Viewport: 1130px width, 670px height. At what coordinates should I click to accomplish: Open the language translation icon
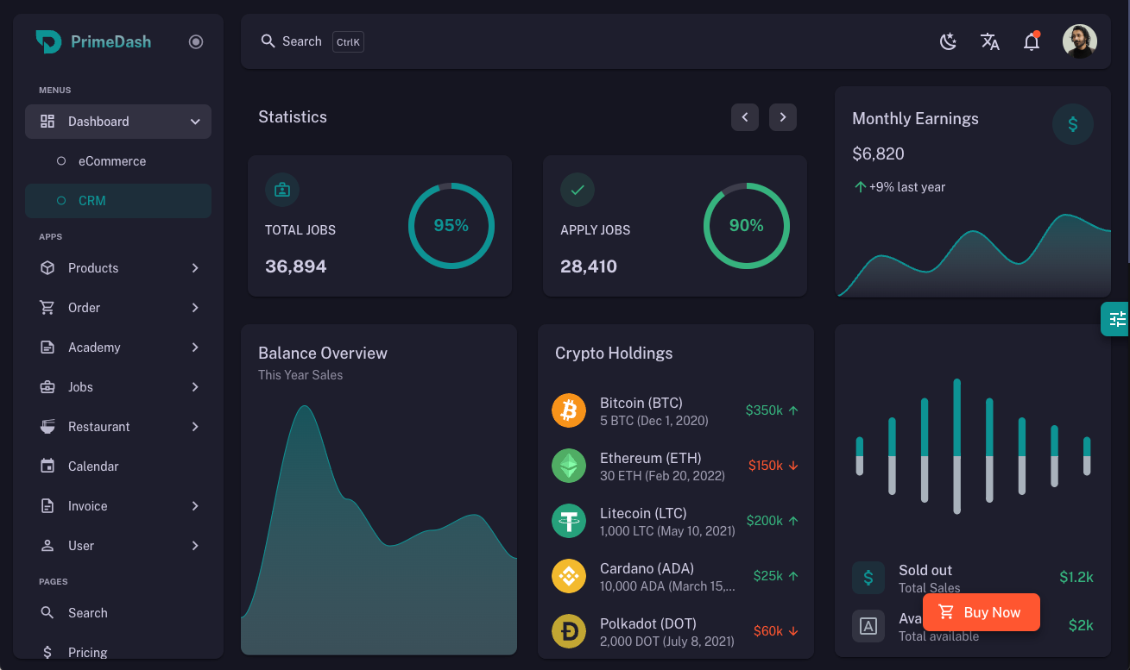click(989, 41)
